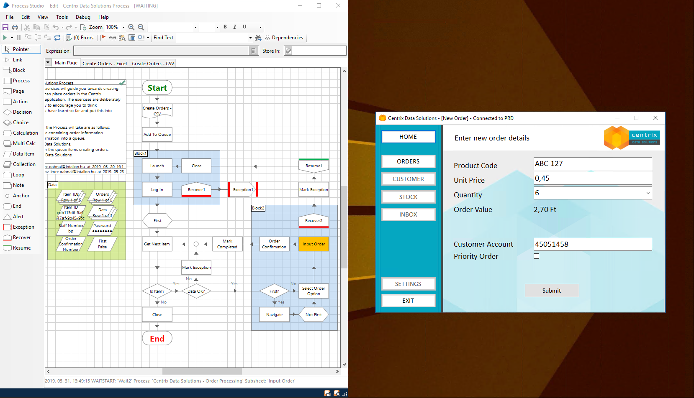
Task: Open the Tools menu
Action: 62,17
